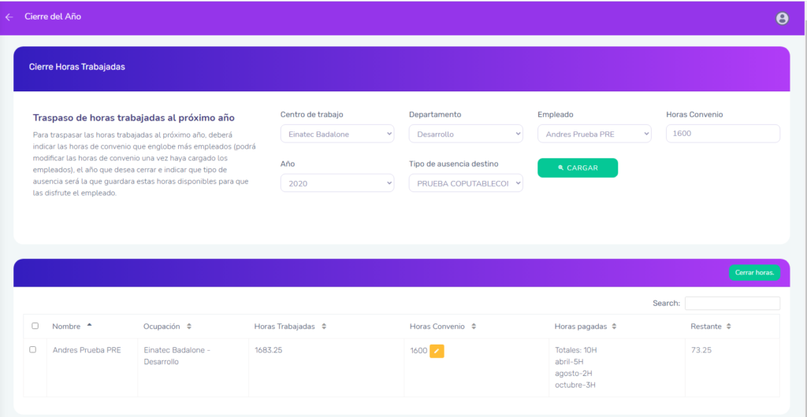Open the Centro de trabajo dropdown

(337, 134)
